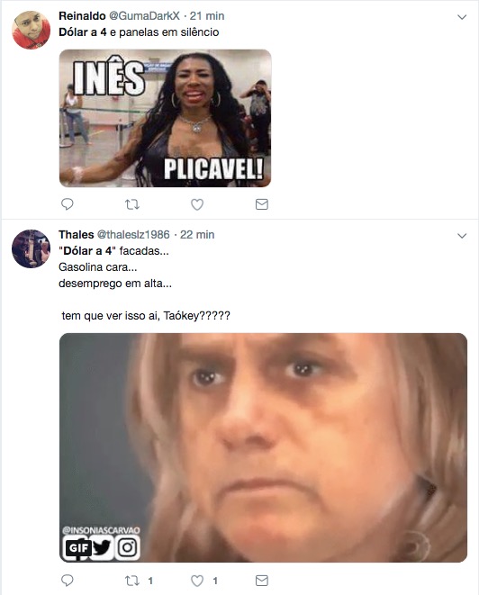The width and height of the screenshot is (479, 595).
Task: Like Reinaldo's tweet with the heart icon
Action: coord(197,204)
